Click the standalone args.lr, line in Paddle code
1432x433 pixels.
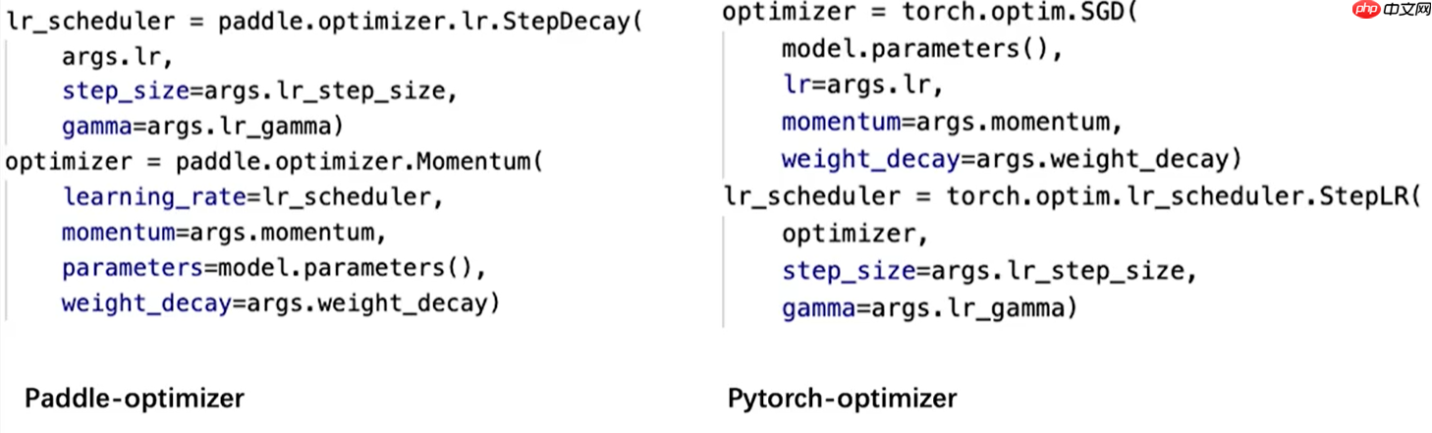(x=118, y=57)
